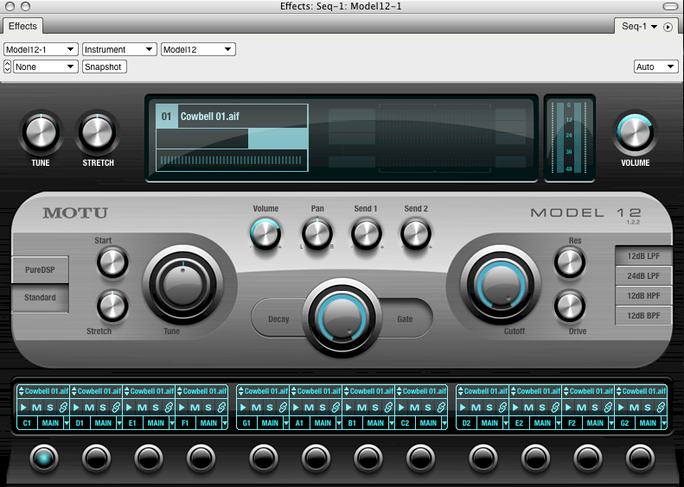Viewport: 684px width, 487px height.
Task: Click the large Cutoff knob
Action: pos(501,285)
